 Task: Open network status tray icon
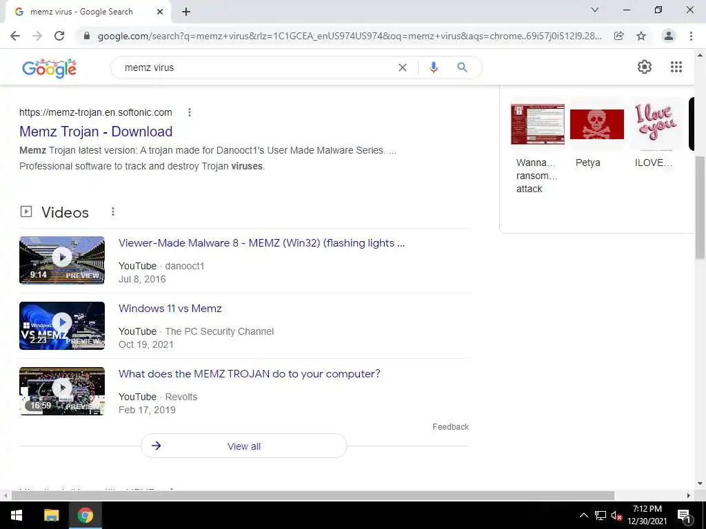pyautogui.click(x=601, y=515)
